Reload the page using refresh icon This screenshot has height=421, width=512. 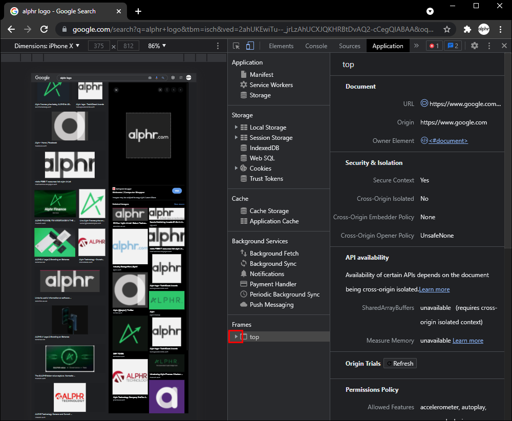click(44, 29)
